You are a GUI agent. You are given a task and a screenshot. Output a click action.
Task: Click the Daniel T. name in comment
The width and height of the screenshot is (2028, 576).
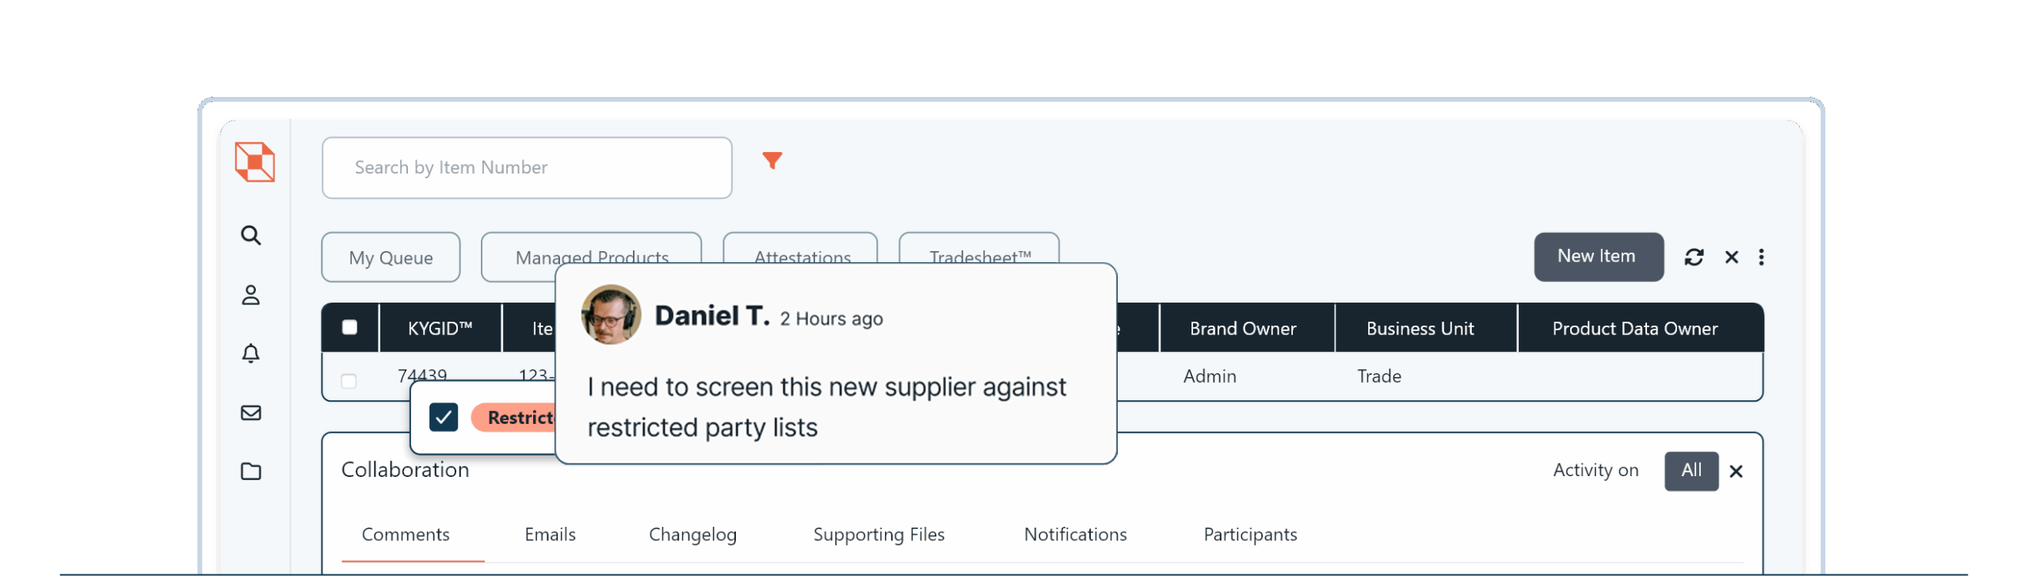point(712,315)
